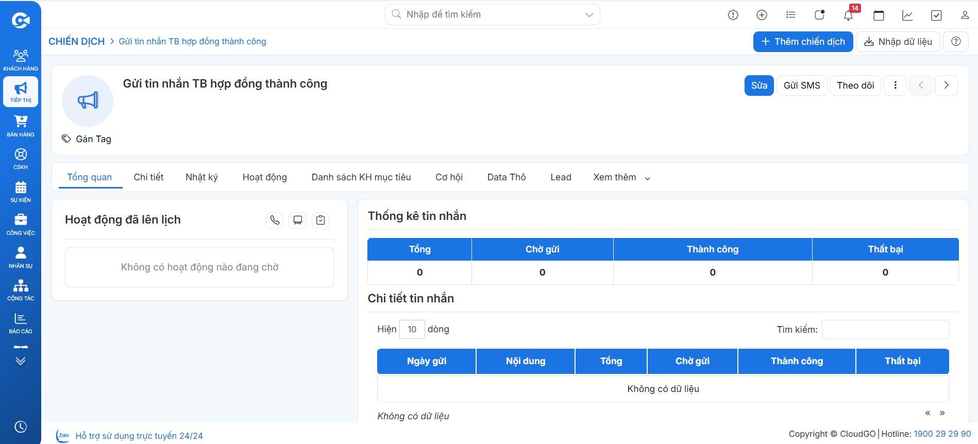Switch to the Cơ hội tab
This screenshot has width=978, height=444.
point(449,177)
